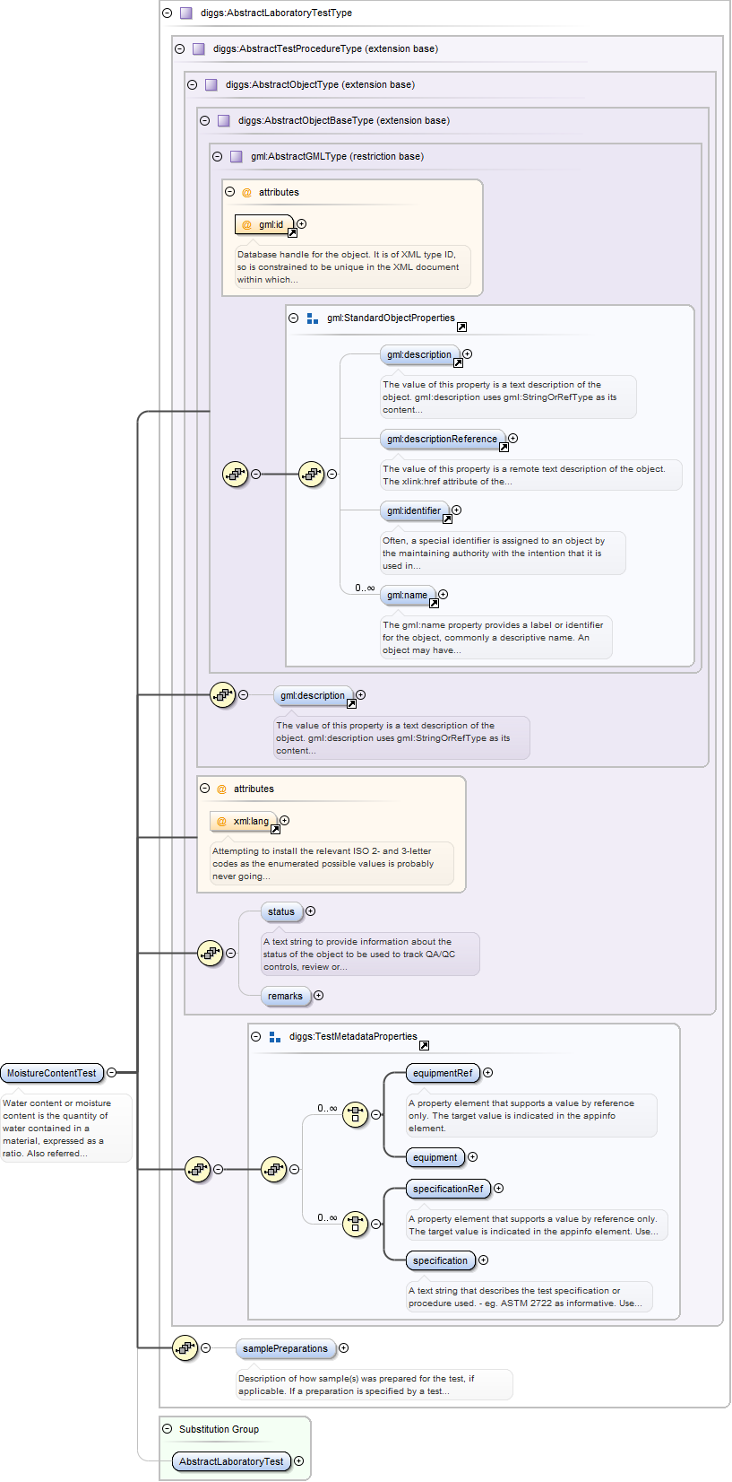
Task: Click the gml:identifier reference arrow icon
Action: click(x=447, y=519)
